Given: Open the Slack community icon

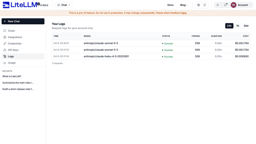Looking at the screenshot, I should [198, 5].
